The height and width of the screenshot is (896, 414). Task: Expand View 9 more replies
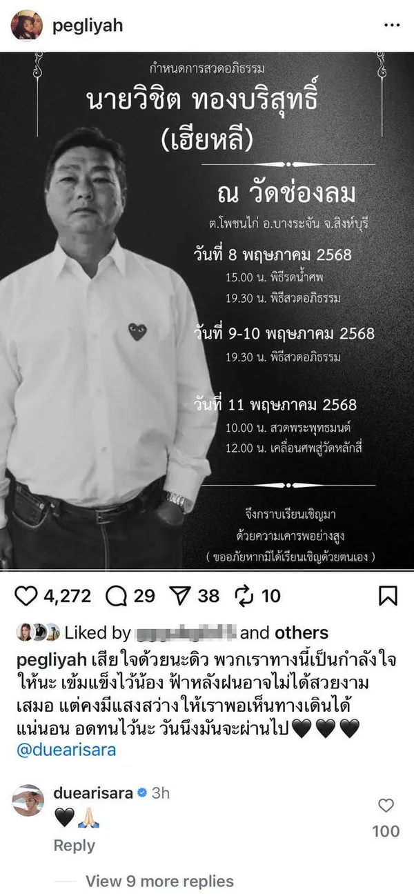(x=159, y=881)
